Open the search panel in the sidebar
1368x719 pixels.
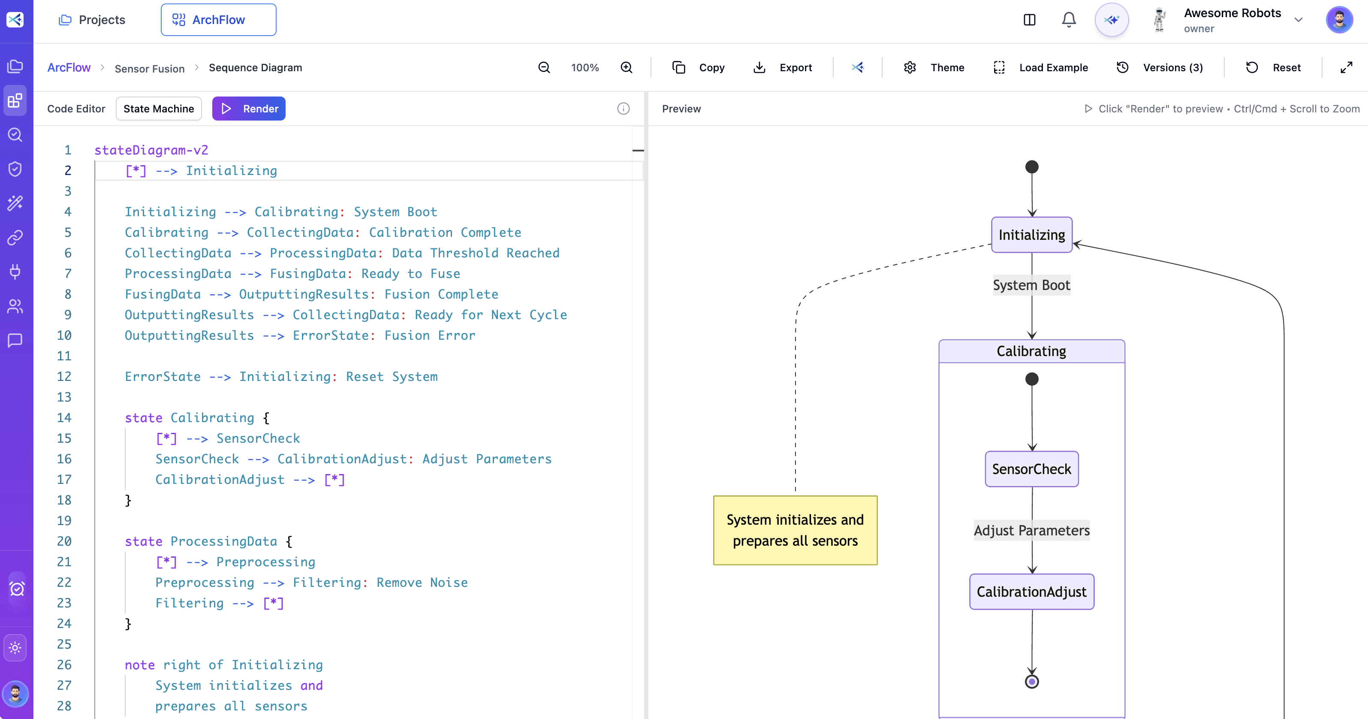click(15, 134)
